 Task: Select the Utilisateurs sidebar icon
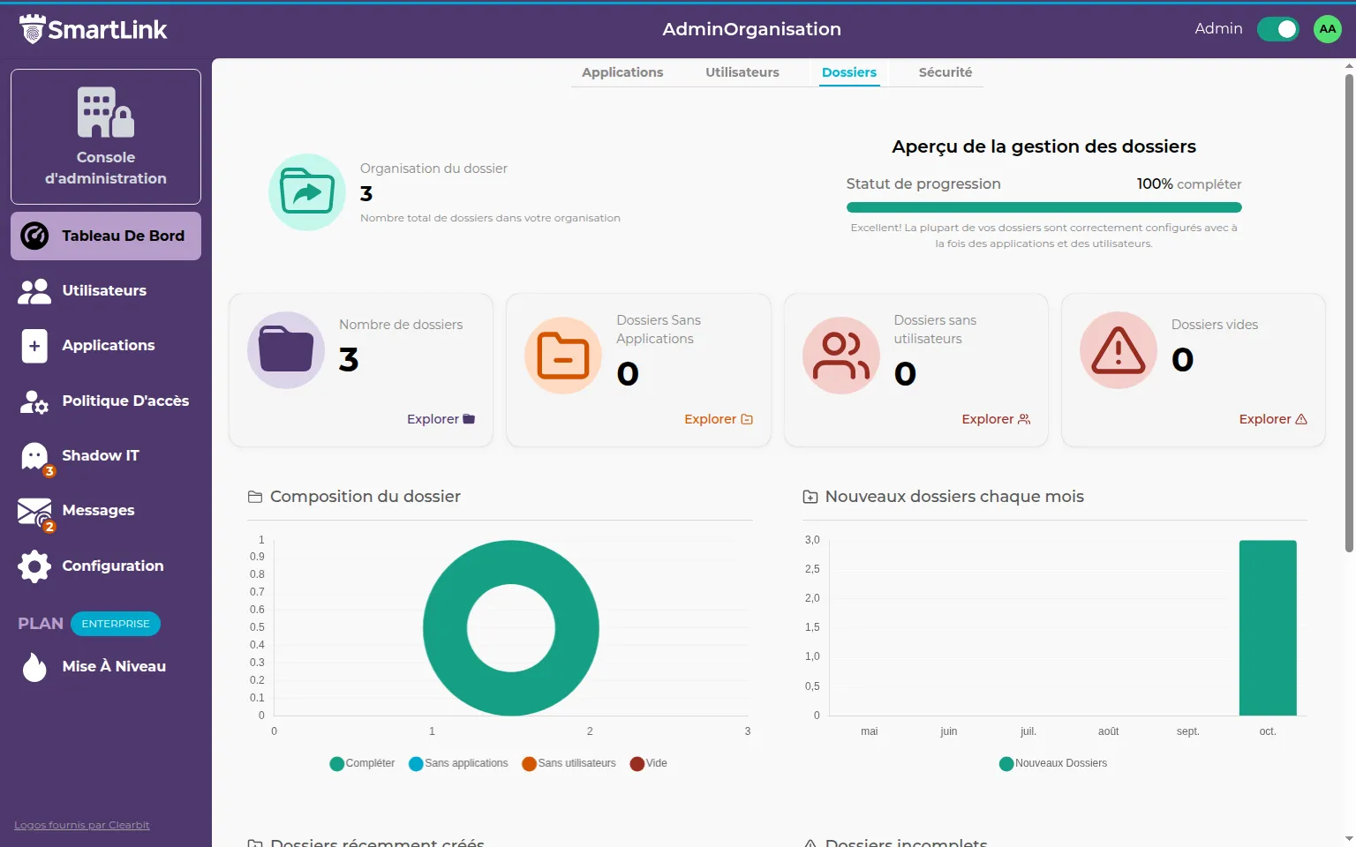(34, 290)
